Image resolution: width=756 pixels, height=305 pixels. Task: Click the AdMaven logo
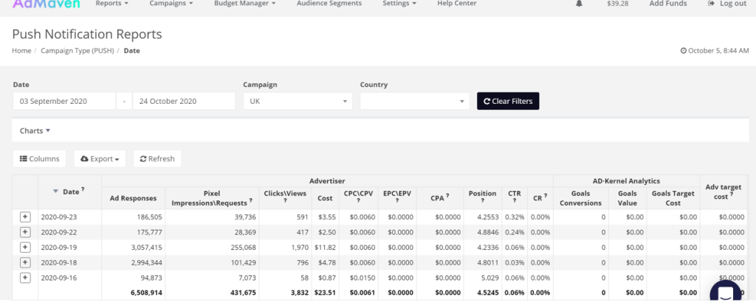[46, 4]
